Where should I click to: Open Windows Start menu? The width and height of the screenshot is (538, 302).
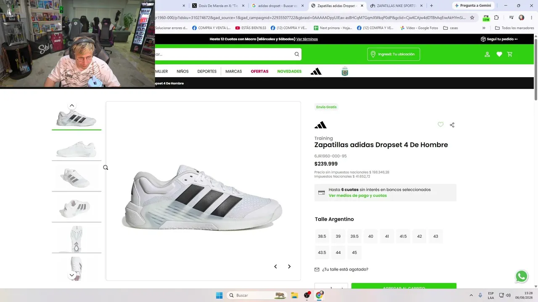219,295
